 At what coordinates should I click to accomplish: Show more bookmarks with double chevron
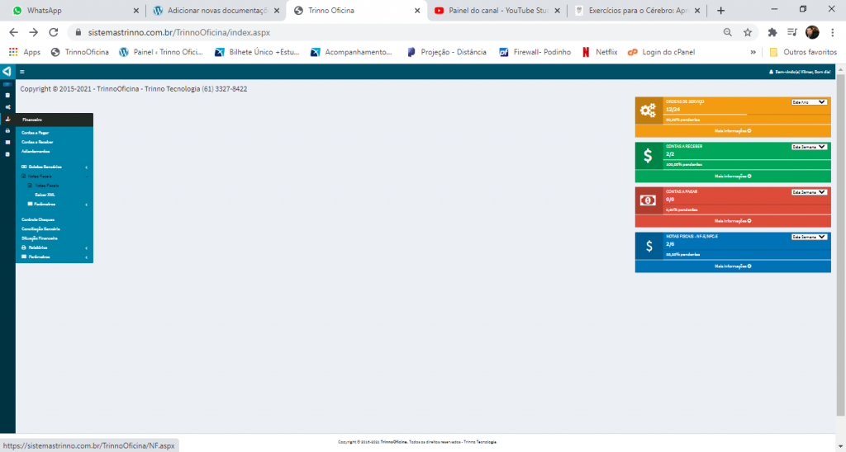click(x=753, y=52)
